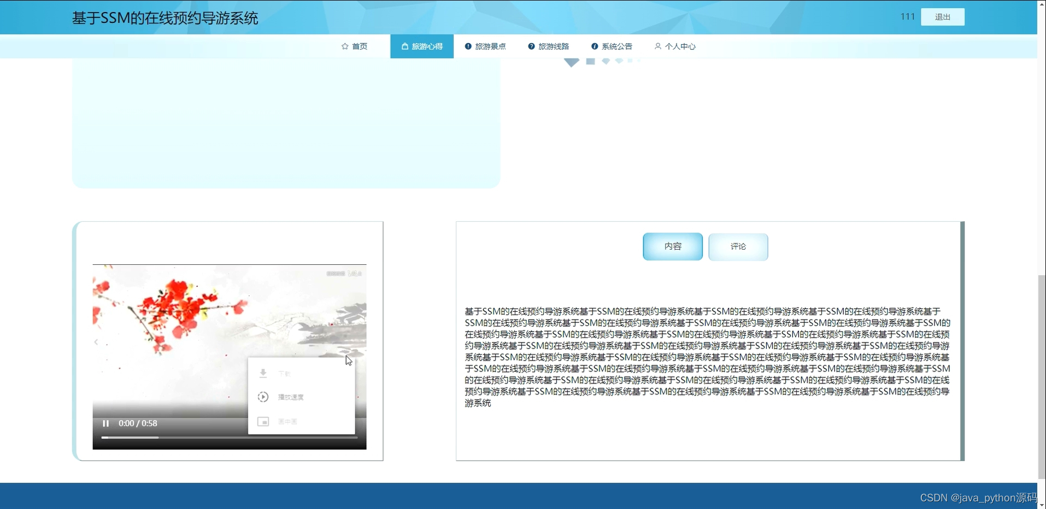This screenshot has height=509, width=1046.
Task: Click the site title 基于SSM的在线预约导游系统
Action: click(165, 18)
